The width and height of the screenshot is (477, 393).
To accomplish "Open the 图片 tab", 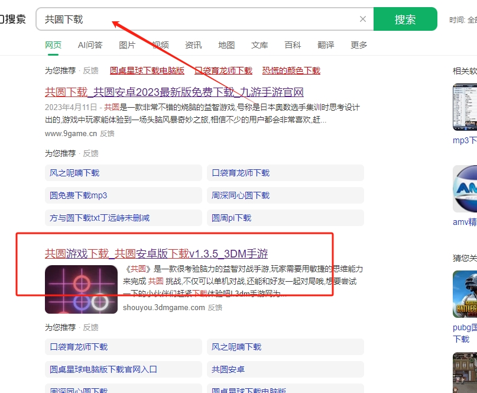I will tap(127, 45).
